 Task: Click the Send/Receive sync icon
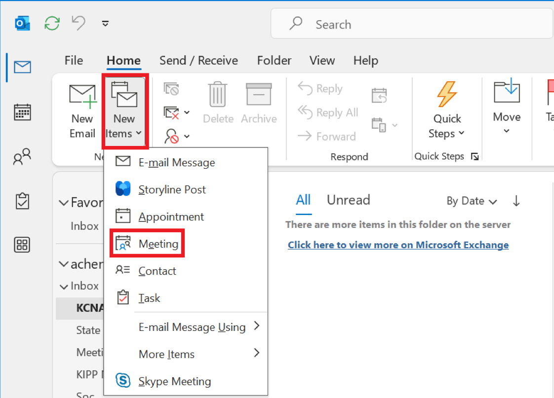coord(52,24)
